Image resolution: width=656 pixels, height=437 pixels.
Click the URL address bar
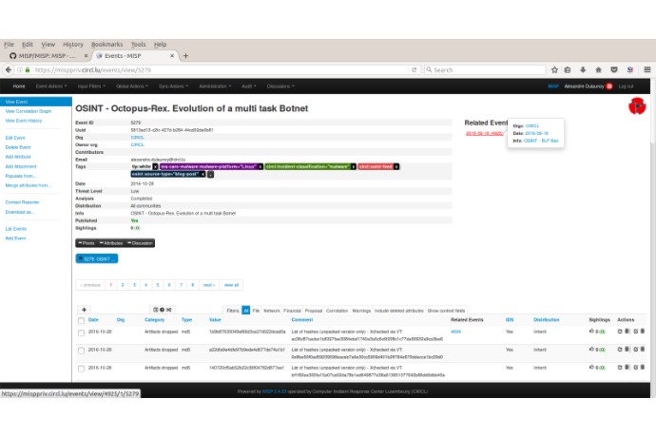(220, 70)
